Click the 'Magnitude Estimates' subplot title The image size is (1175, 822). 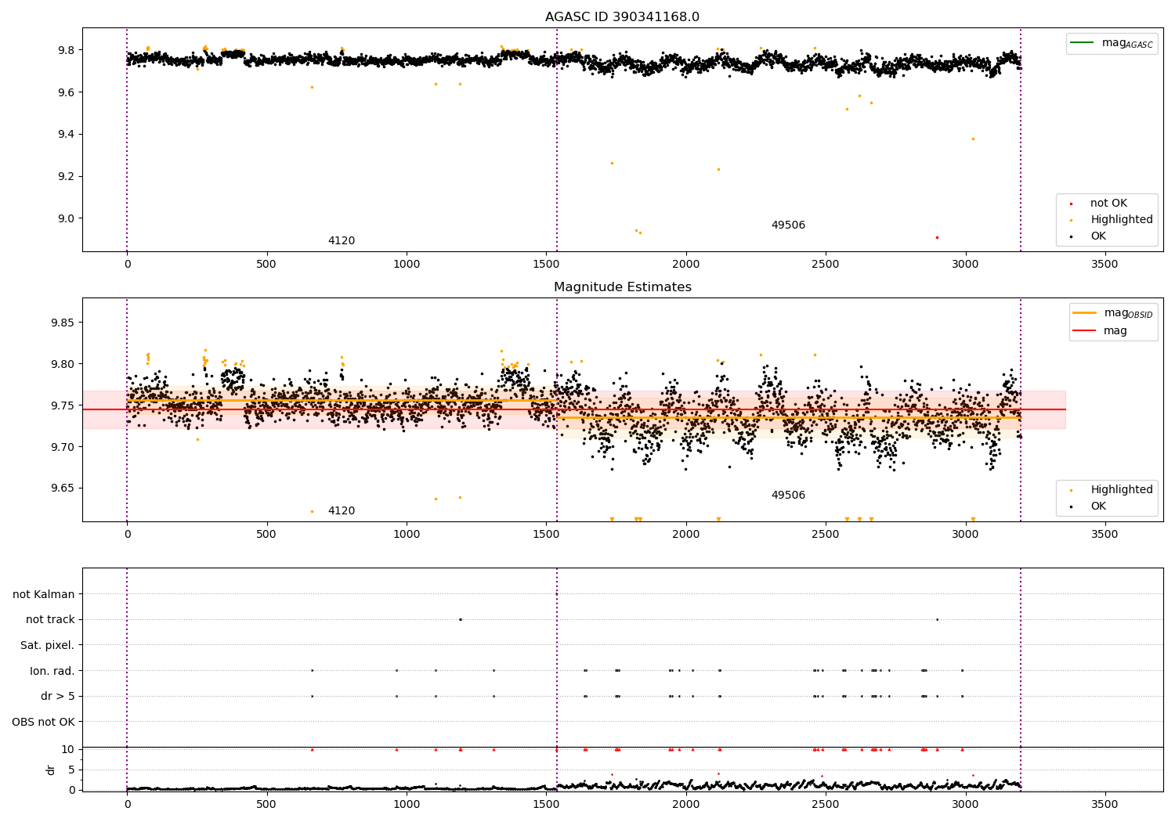pyautogui.click(x=622, y=287)
